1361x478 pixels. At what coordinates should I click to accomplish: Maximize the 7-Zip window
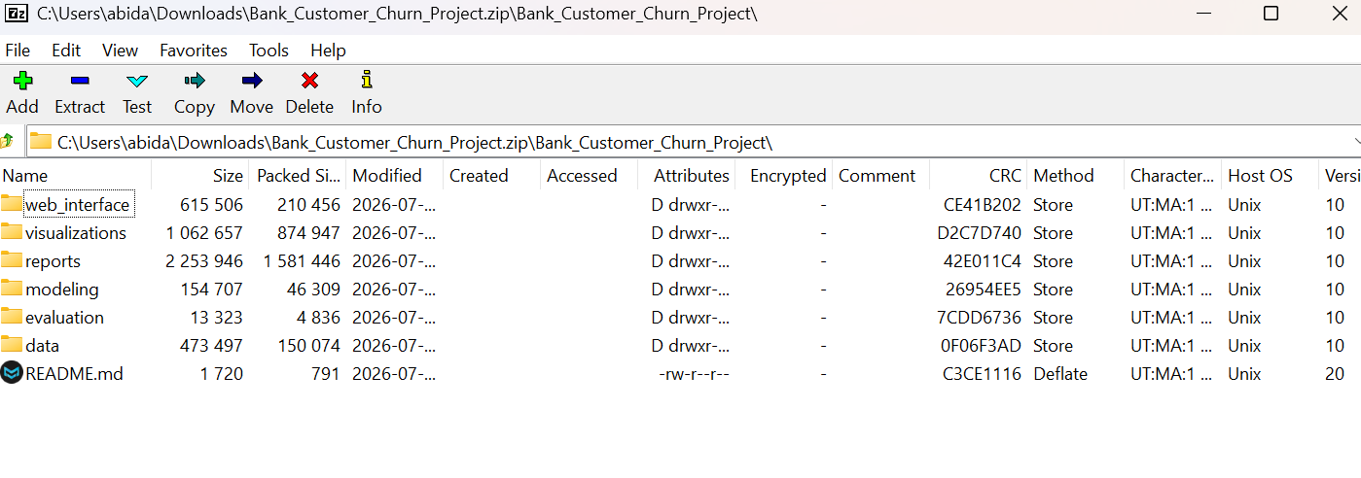coord(1271,14)
